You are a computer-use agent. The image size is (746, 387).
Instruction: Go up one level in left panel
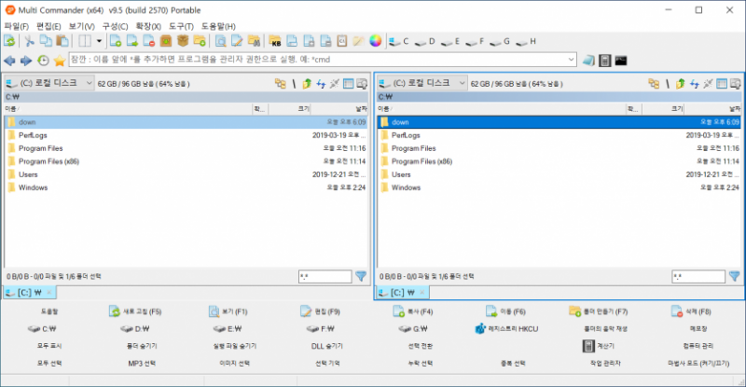(x=307, y=84)
